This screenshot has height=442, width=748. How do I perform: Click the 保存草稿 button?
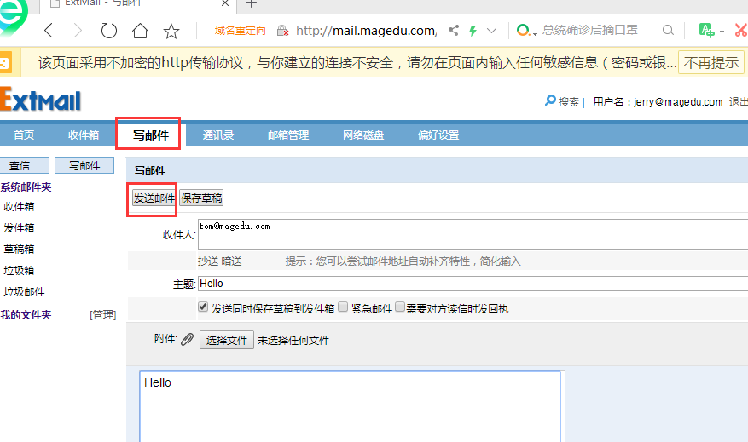tap(201, 198)
